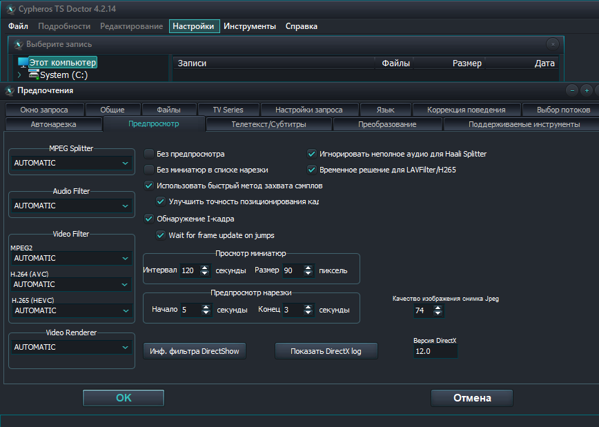This screenshot has height=427, width=599.
Task: Increase the Jpeg quality value
Action: coord(438,308)
